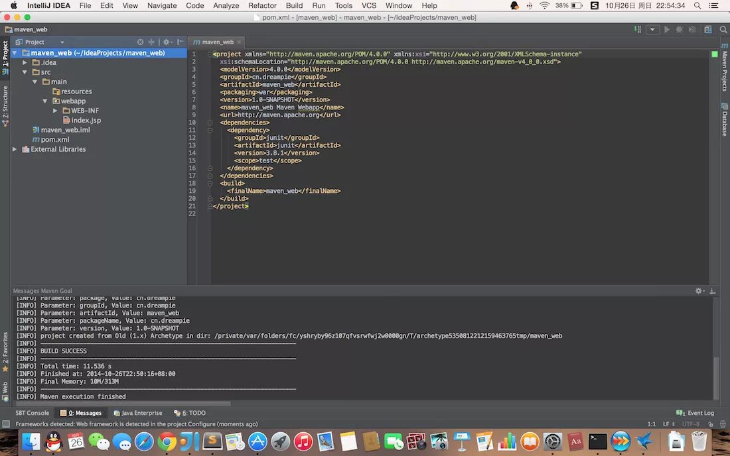Toggle the Web tool window
This screenshot has height=456, width=730.
pos(5,391)
